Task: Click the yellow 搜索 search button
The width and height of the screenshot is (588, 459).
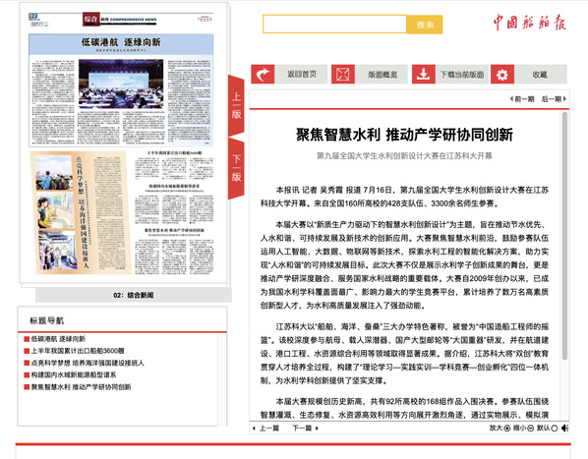Action: [x=425, y=25]
